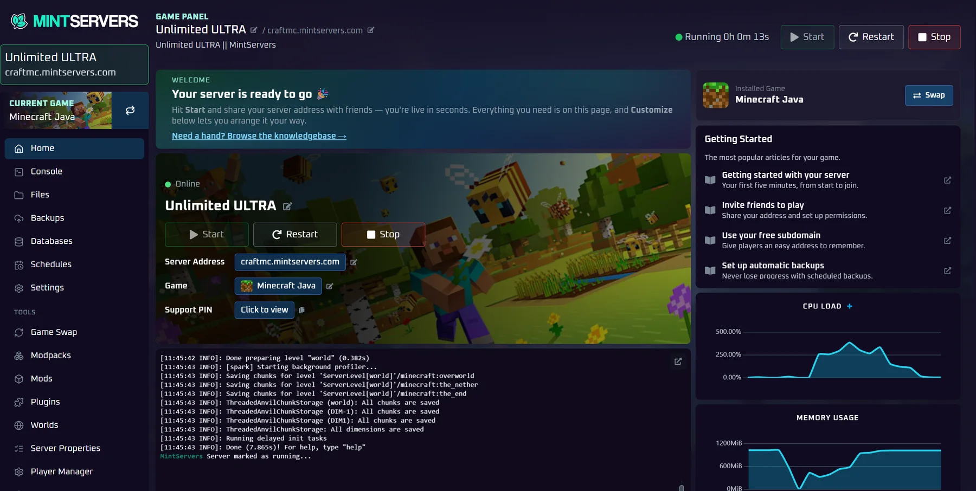Browse Modpacks
This screenshot has width=976, height=491.
click(x=74, y=356)
